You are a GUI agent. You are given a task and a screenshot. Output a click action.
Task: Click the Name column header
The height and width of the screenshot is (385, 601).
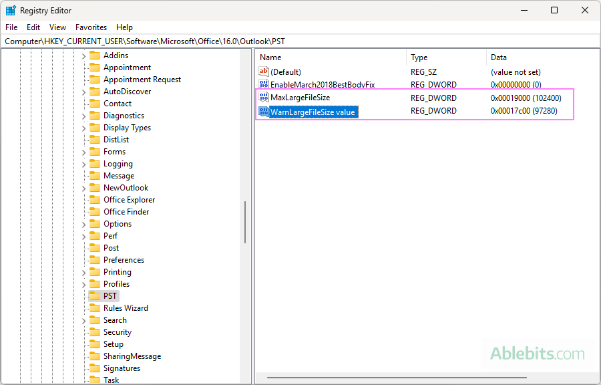331,57
